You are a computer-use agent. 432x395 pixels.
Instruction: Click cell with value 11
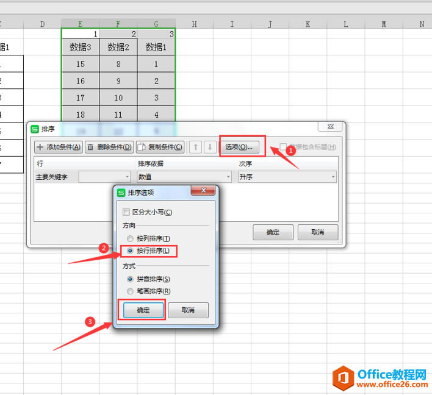pyautogui.click(x=118, y=115)
